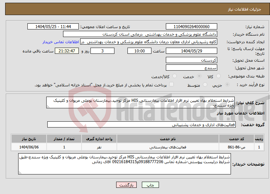Click the delivery province field کردستان
Viewport: 270px width, 194px height.
(x=191, y=60)
